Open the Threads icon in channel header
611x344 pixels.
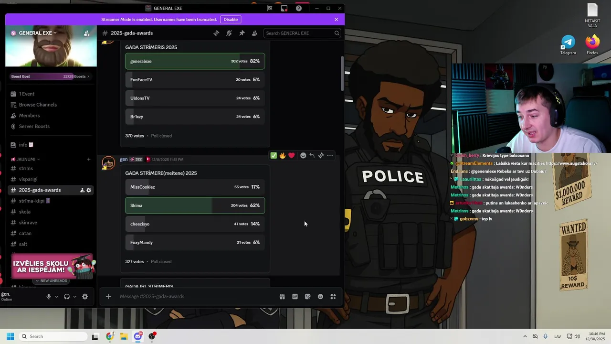216,33
